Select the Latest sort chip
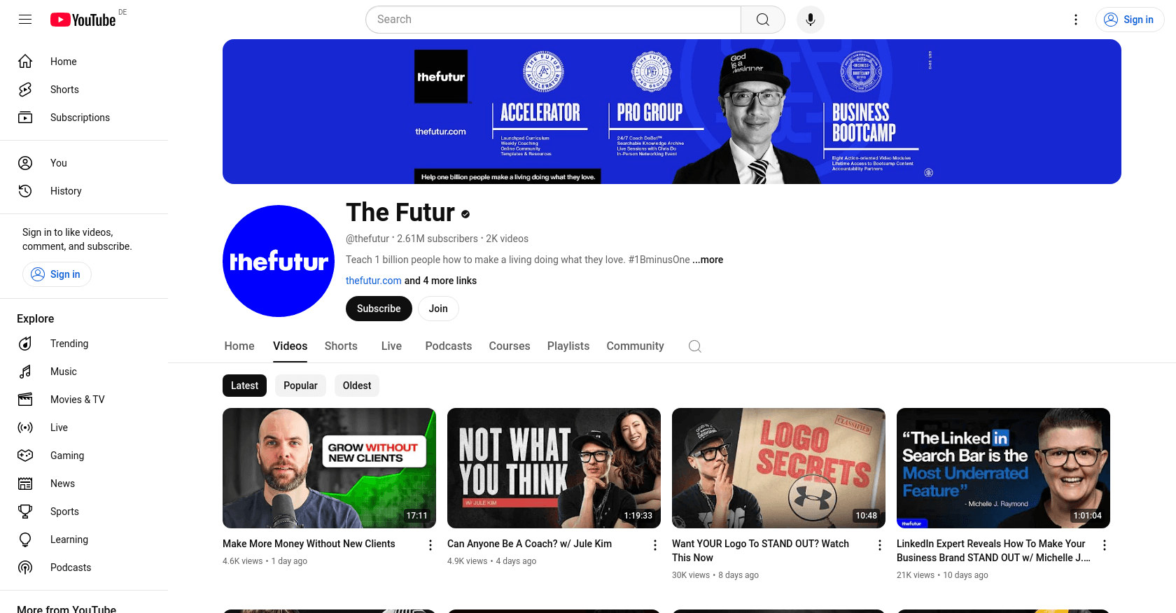The width and height of the screenshot is (1176, 613). (244, 386)
